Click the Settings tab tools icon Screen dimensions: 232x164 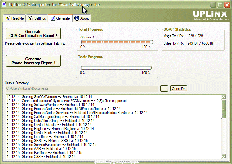tap(31, 18)
